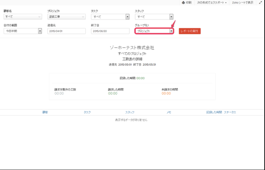The width and height of the screenshot is (265, 170).
Task: Click the 終了日 date field
Action: pos(110,31)
